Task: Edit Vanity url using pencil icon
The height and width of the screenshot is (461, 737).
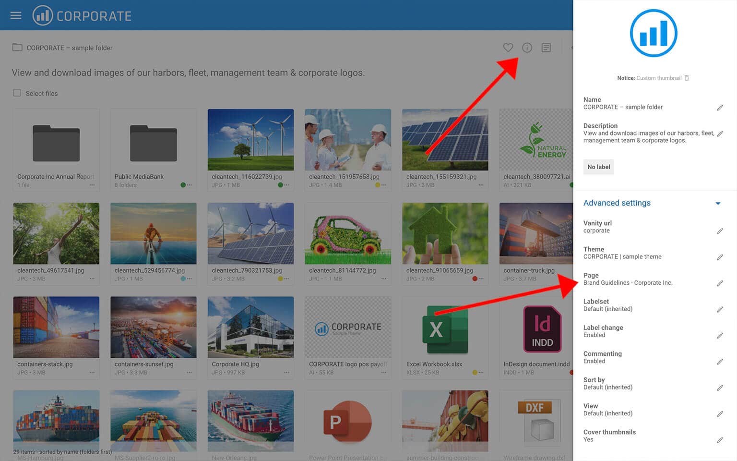Action: coord(720,231)
